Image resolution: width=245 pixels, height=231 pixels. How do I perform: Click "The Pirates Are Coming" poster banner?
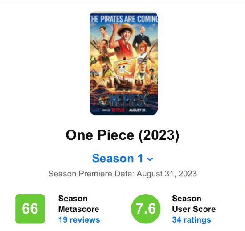click(x=123, y=19)
